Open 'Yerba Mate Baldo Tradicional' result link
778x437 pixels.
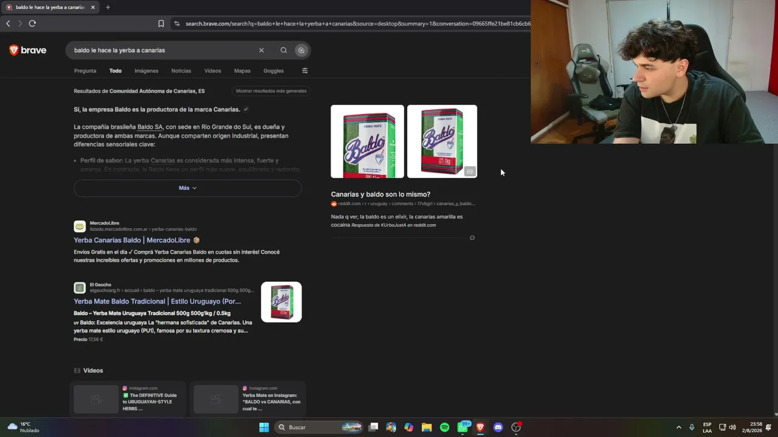pyautogui.click(x=157, y=302)
